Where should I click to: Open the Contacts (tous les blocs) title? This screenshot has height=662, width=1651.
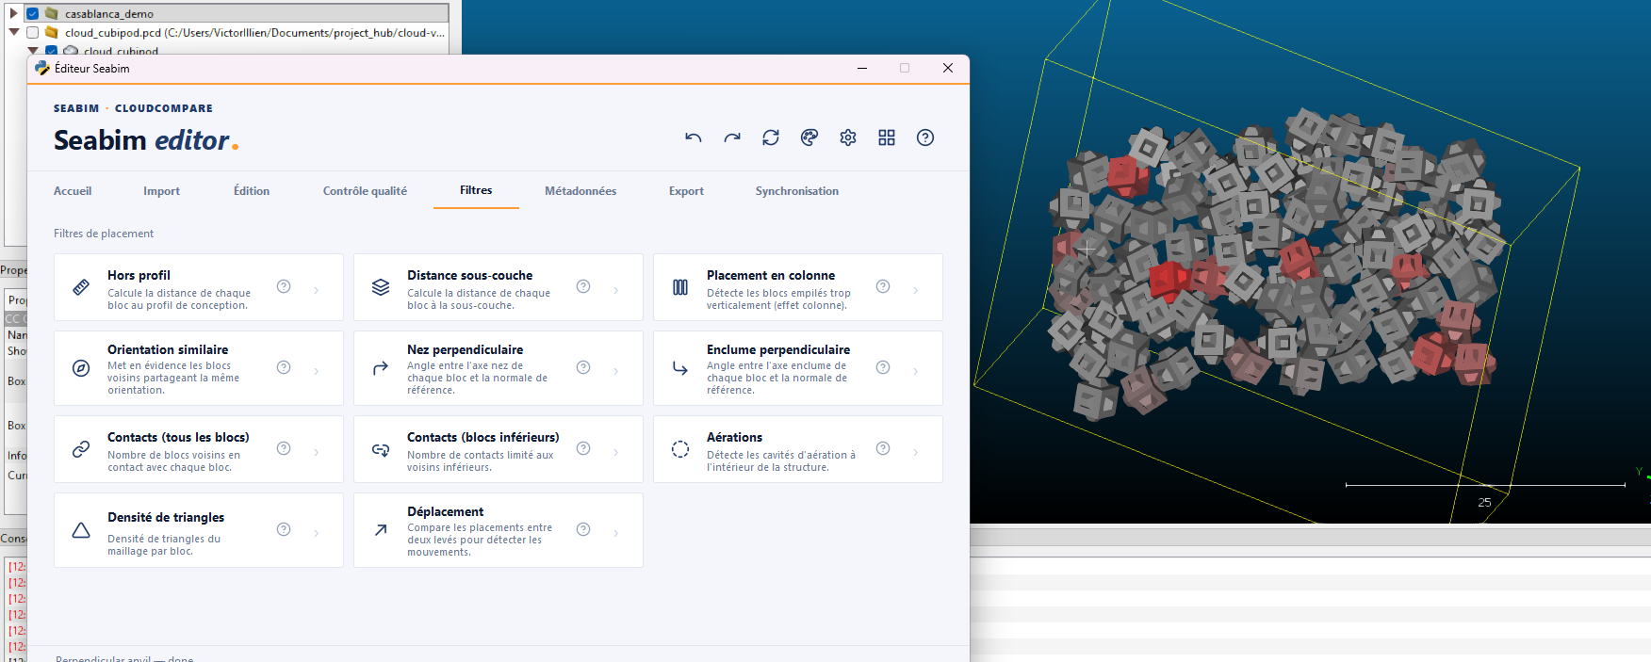click(178, 437)
